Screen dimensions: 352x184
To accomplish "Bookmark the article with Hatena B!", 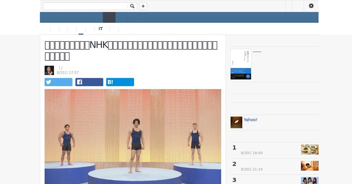I will (x=120, y=82).
